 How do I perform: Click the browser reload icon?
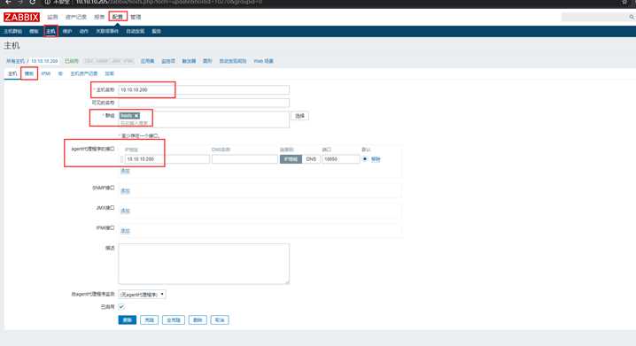(x=33, y=2)
